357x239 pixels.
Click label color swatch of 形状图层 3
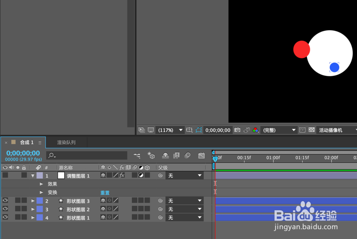40,201
